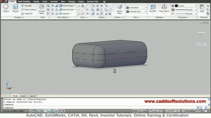Expand the Draw panel
This screenshot has width=211, height=118.
[x=83, y=17]
